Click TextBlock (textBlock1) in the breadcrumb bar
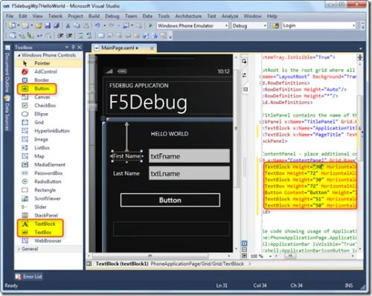Screen dimensions: 372x296 [122, 264]
